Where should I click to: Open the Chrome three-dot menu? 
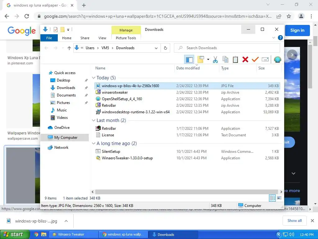click(x=311, y=16)
